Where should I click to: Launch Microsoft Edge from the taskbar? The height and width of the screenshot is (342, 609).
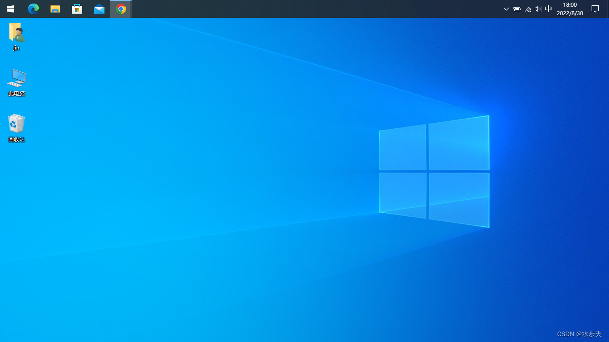point(33,9)
